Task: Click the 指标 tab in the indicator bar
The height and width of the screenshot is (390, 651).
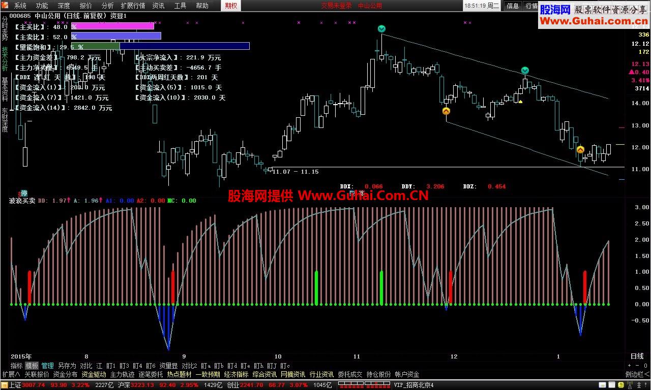Action: tap(17, 366)
